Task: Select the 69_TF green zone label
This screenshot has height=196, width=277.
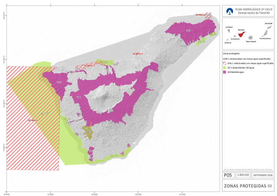Action: point(202,42)
